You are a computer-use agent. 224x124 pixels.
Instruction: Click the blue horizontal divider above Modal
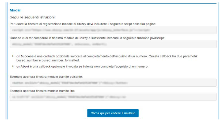[x=113, y=4]
